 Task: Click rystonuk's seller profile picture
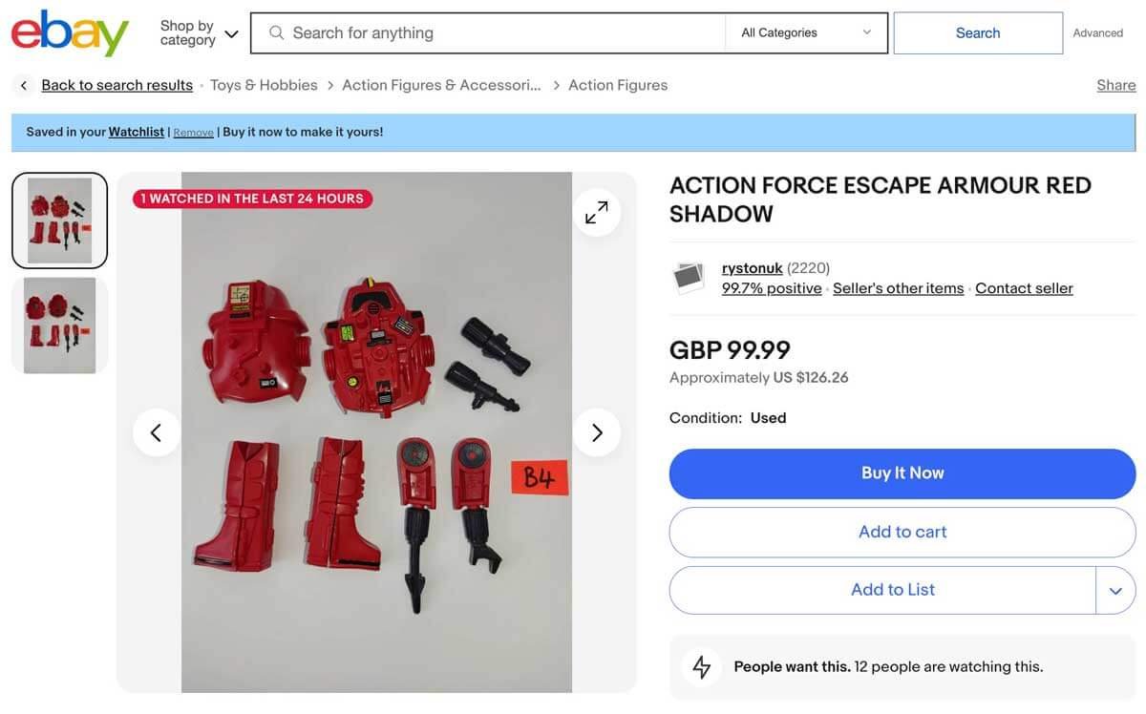click(x=687, y=277)
